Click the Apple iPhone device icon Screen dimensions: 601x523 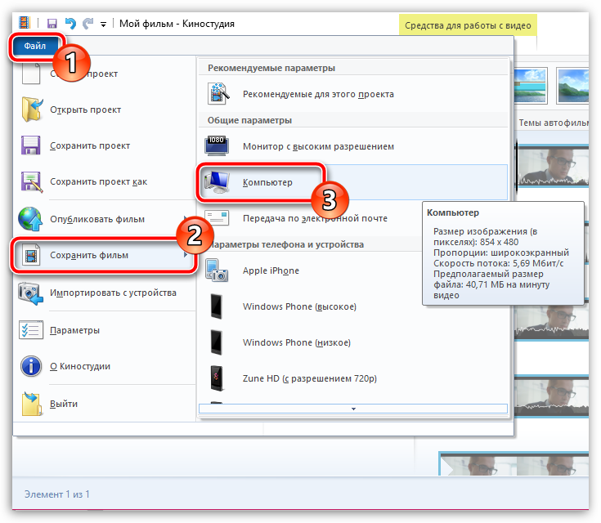tap(217, 270)
